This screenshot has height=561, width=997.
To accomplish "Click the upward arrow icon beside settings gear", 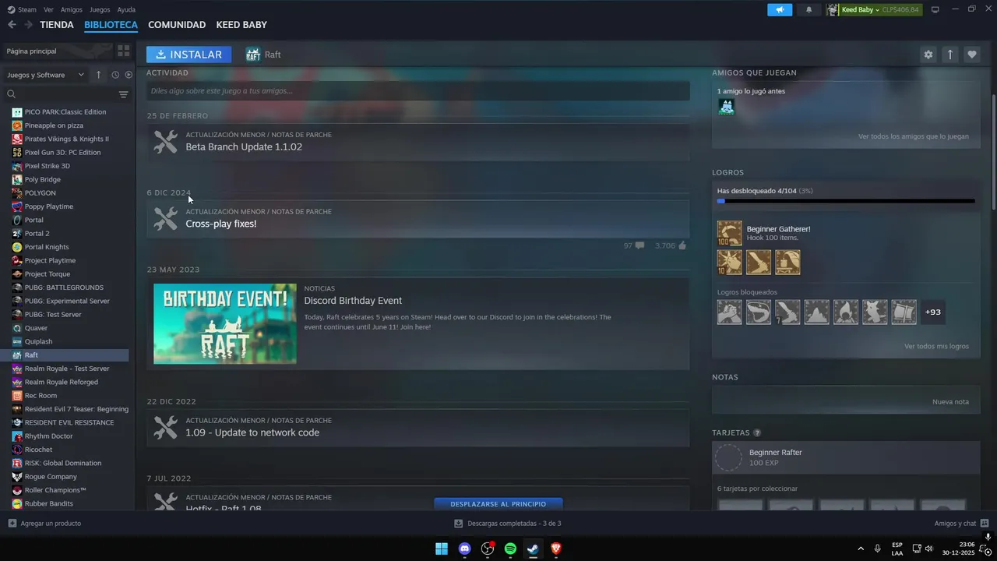I will [949, 55].
